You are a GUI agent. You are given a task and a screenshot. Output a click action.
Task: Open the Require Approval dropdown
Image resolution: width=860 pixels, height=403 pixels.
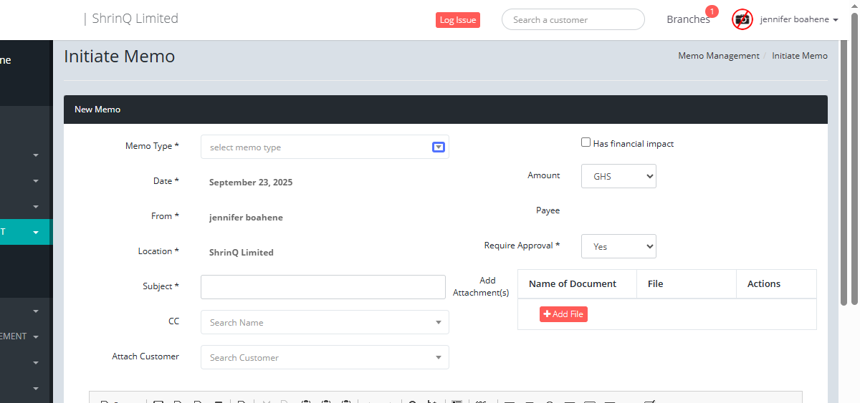click(x=618, y=246)
